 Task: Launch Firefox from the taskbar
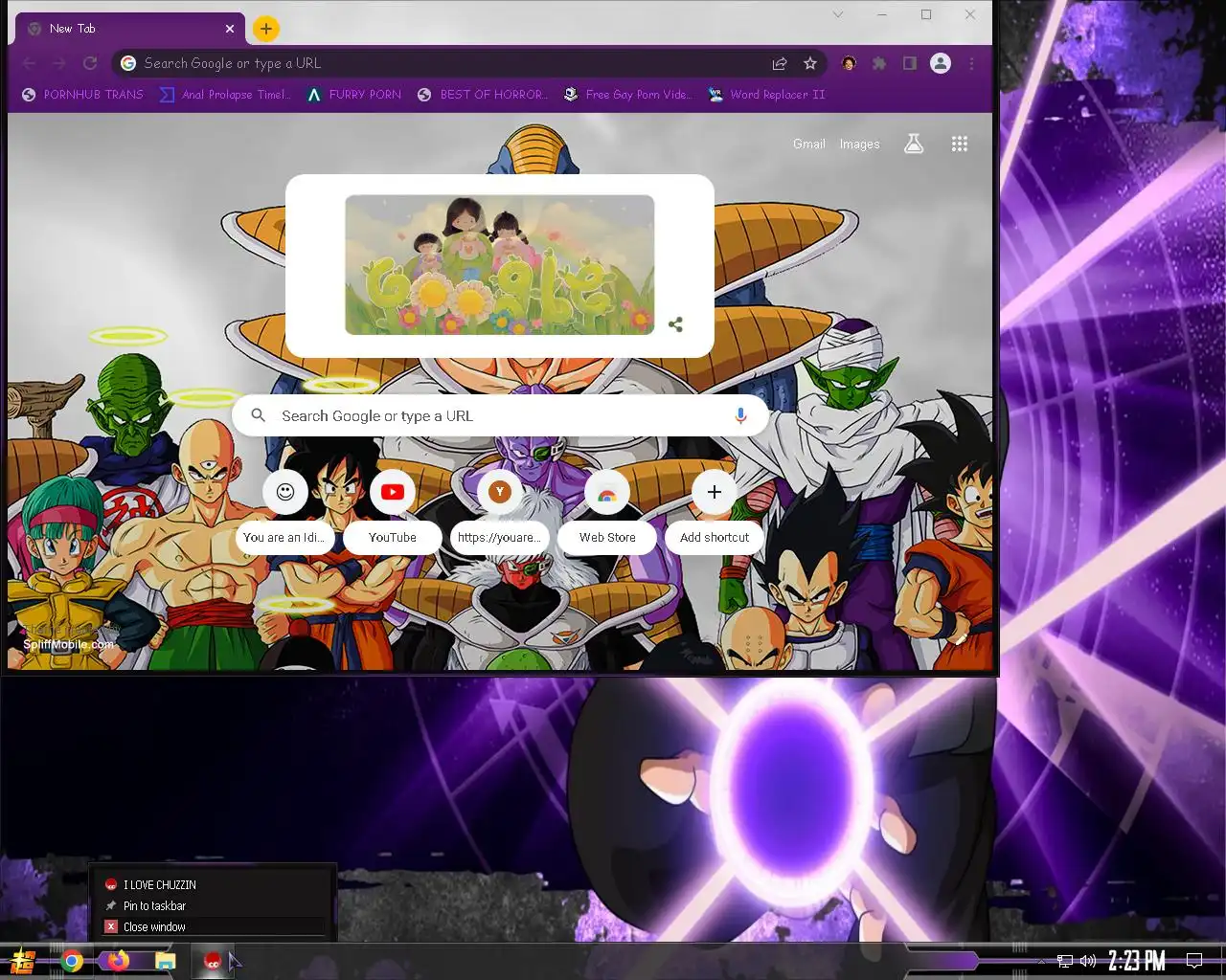[119, 961]
